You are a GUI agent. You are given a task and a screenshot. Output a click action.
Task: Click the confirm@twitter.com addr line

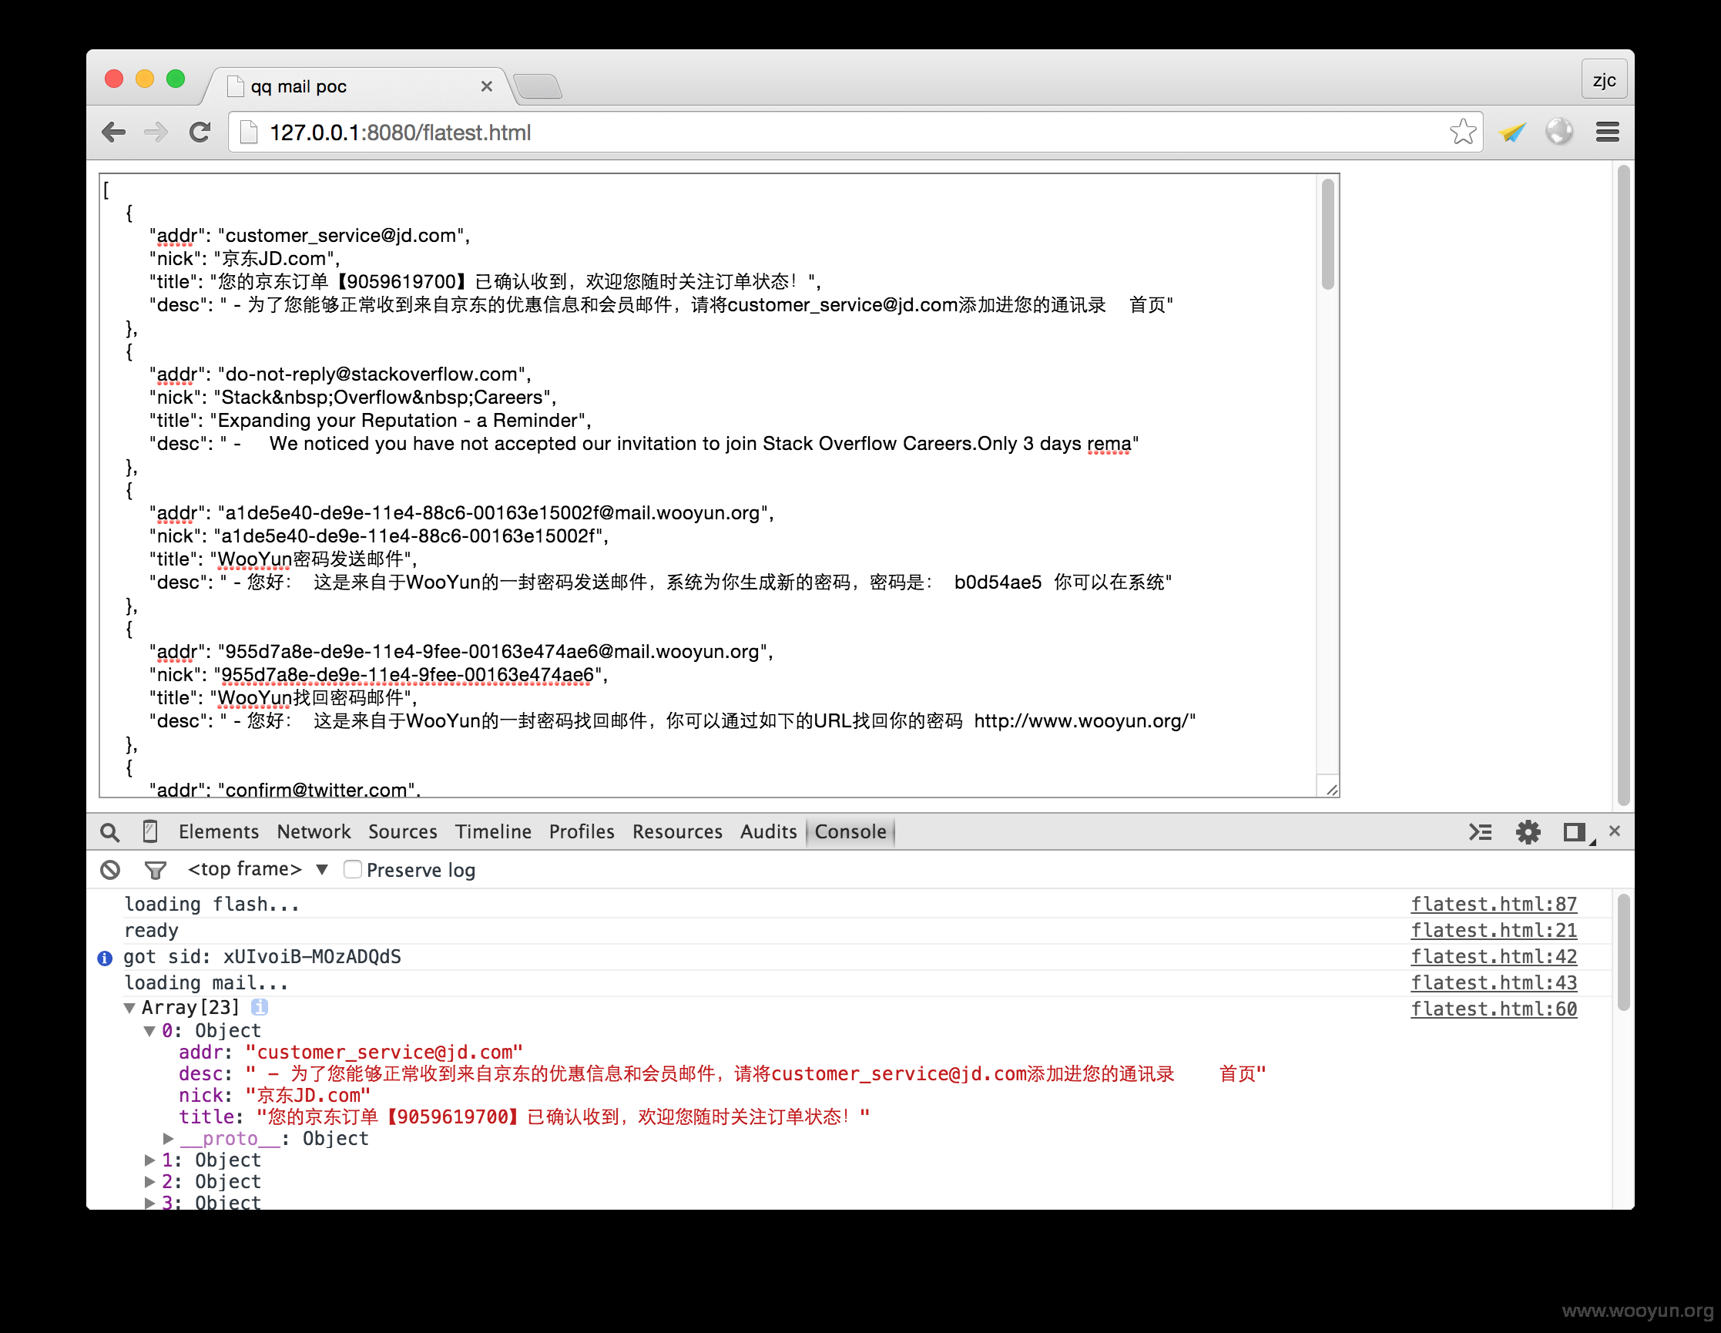(284, 789)
